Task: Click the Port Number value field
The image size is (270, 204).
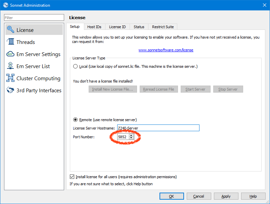Action: coord(123,137)
